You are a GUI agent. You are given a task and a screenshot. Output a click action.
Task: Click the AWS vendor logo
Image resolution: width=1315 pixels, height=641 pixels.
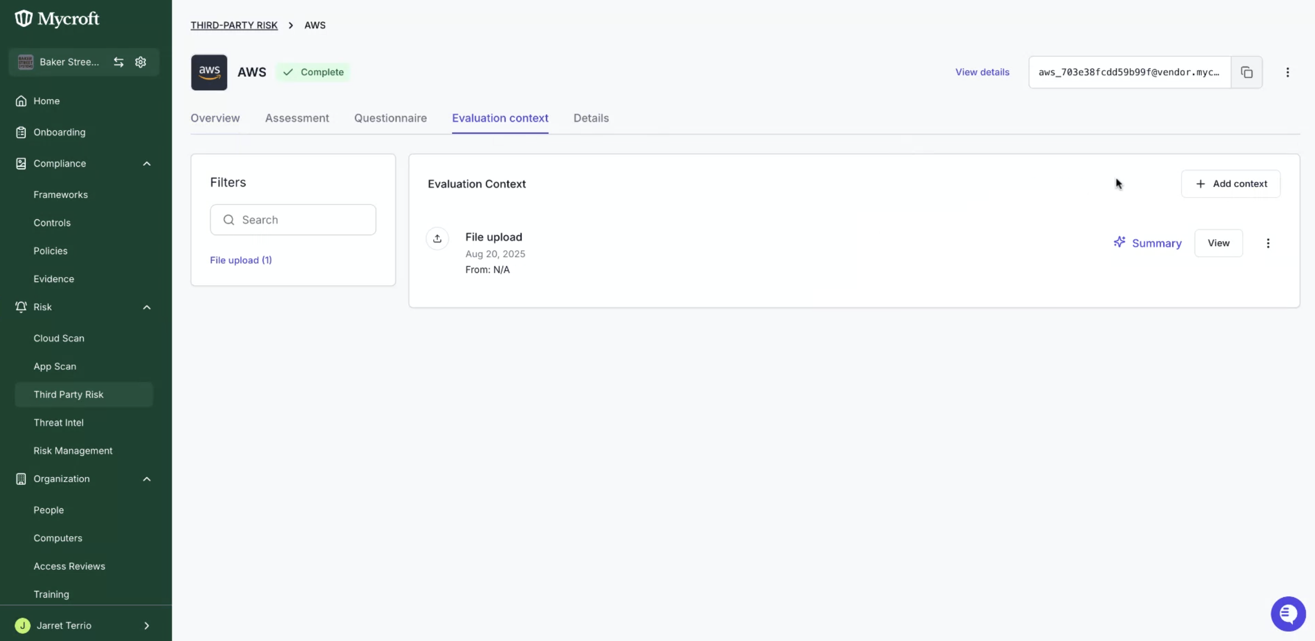[x=209, y=72]
